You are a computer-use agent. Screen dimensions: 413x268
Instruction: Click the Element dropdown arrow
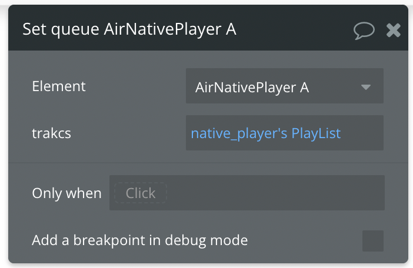(x=366, y=87)
